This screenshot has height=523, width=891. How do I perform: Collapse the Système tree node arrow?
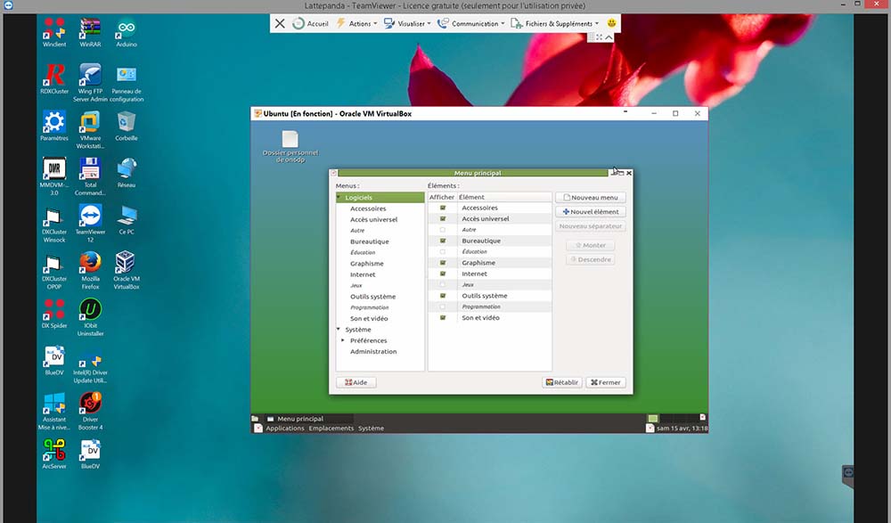click(339, 329)
